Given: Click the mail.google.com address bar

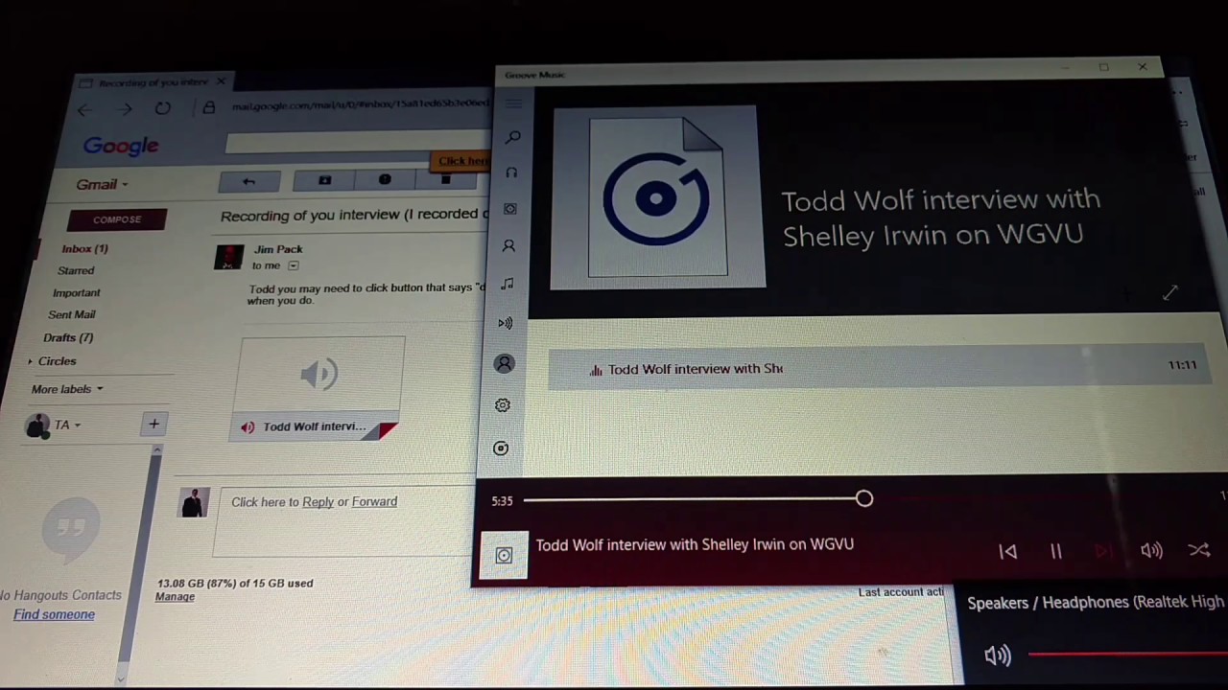Looking at the screenshot, I should tap(360, 104).
